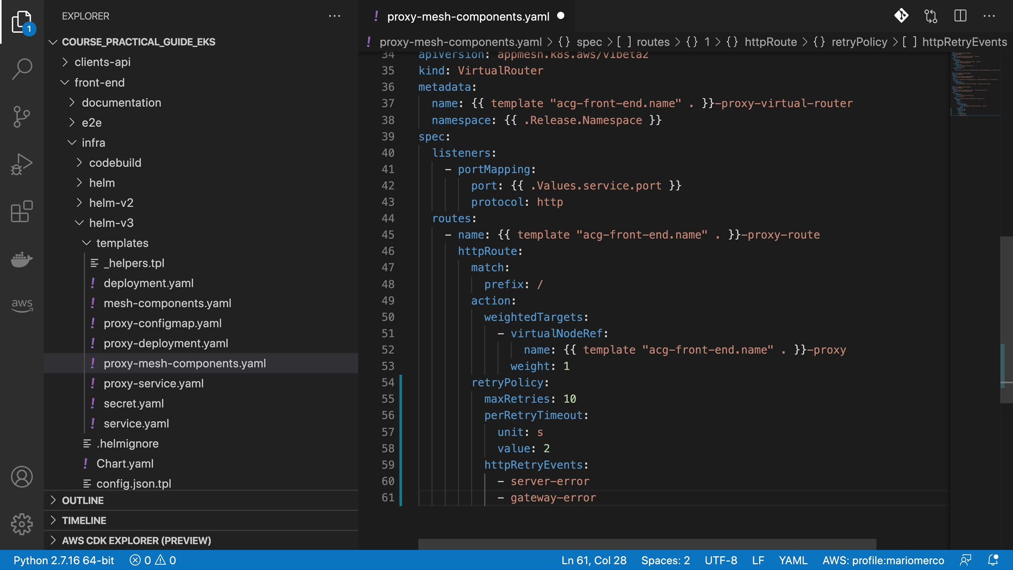Expand the clients-api folder
This screenshot has width=1013, height=570.
click(x=102, y=62)
